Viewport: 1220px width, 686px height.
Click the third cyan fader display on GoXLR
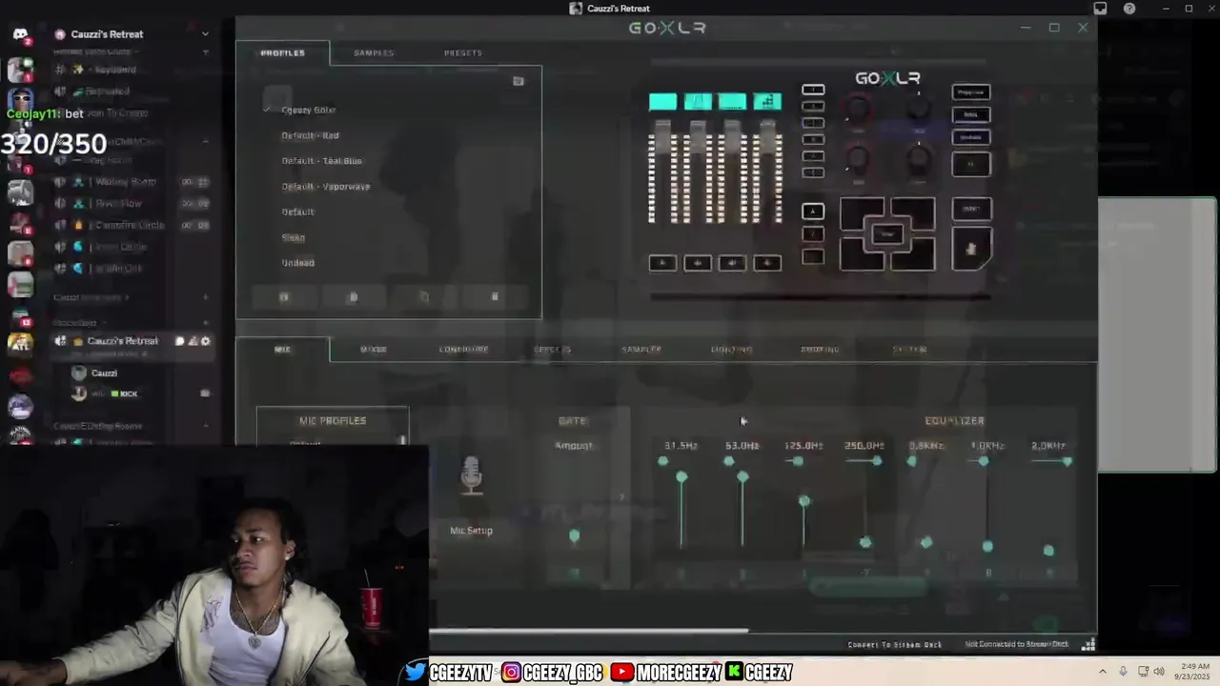point(732,102)
